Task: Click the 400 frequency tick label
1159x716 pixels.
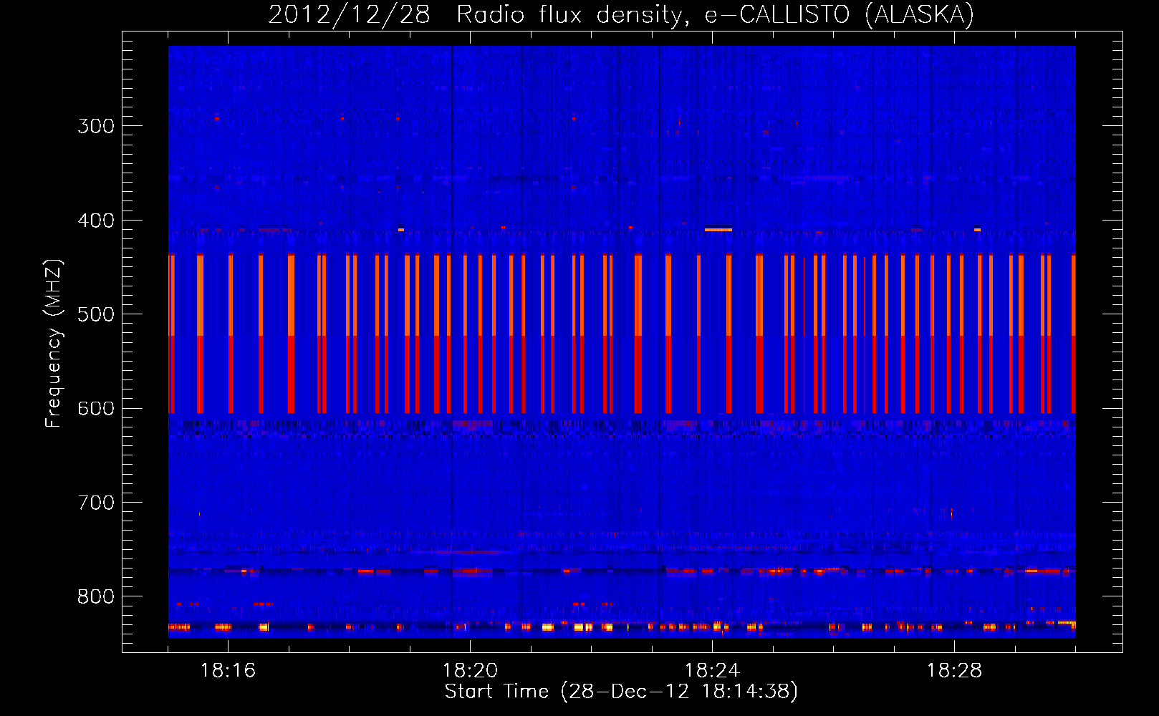Action: [x=96, y=221]
